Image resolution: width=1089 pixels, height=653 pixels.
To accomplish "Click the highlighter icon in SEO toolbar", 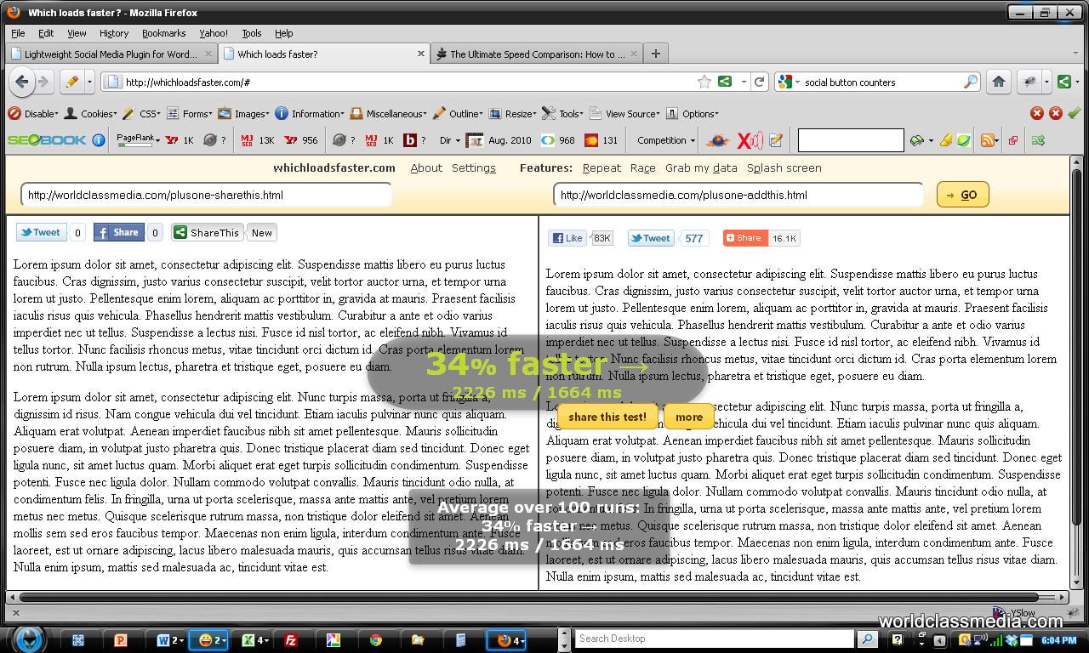I will [945, 140].
